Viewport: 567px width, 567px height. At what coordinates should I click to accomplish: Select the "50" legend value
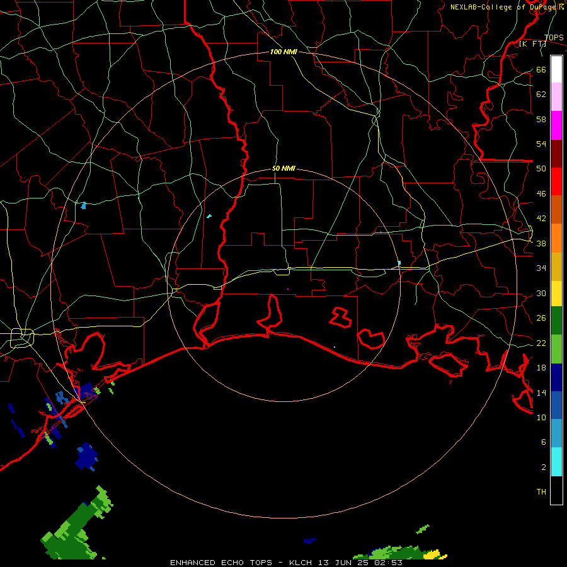[541, 169]
